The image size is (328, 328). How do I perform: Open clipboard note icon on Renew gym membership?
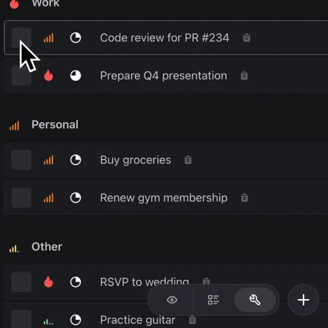pos(245,198)
